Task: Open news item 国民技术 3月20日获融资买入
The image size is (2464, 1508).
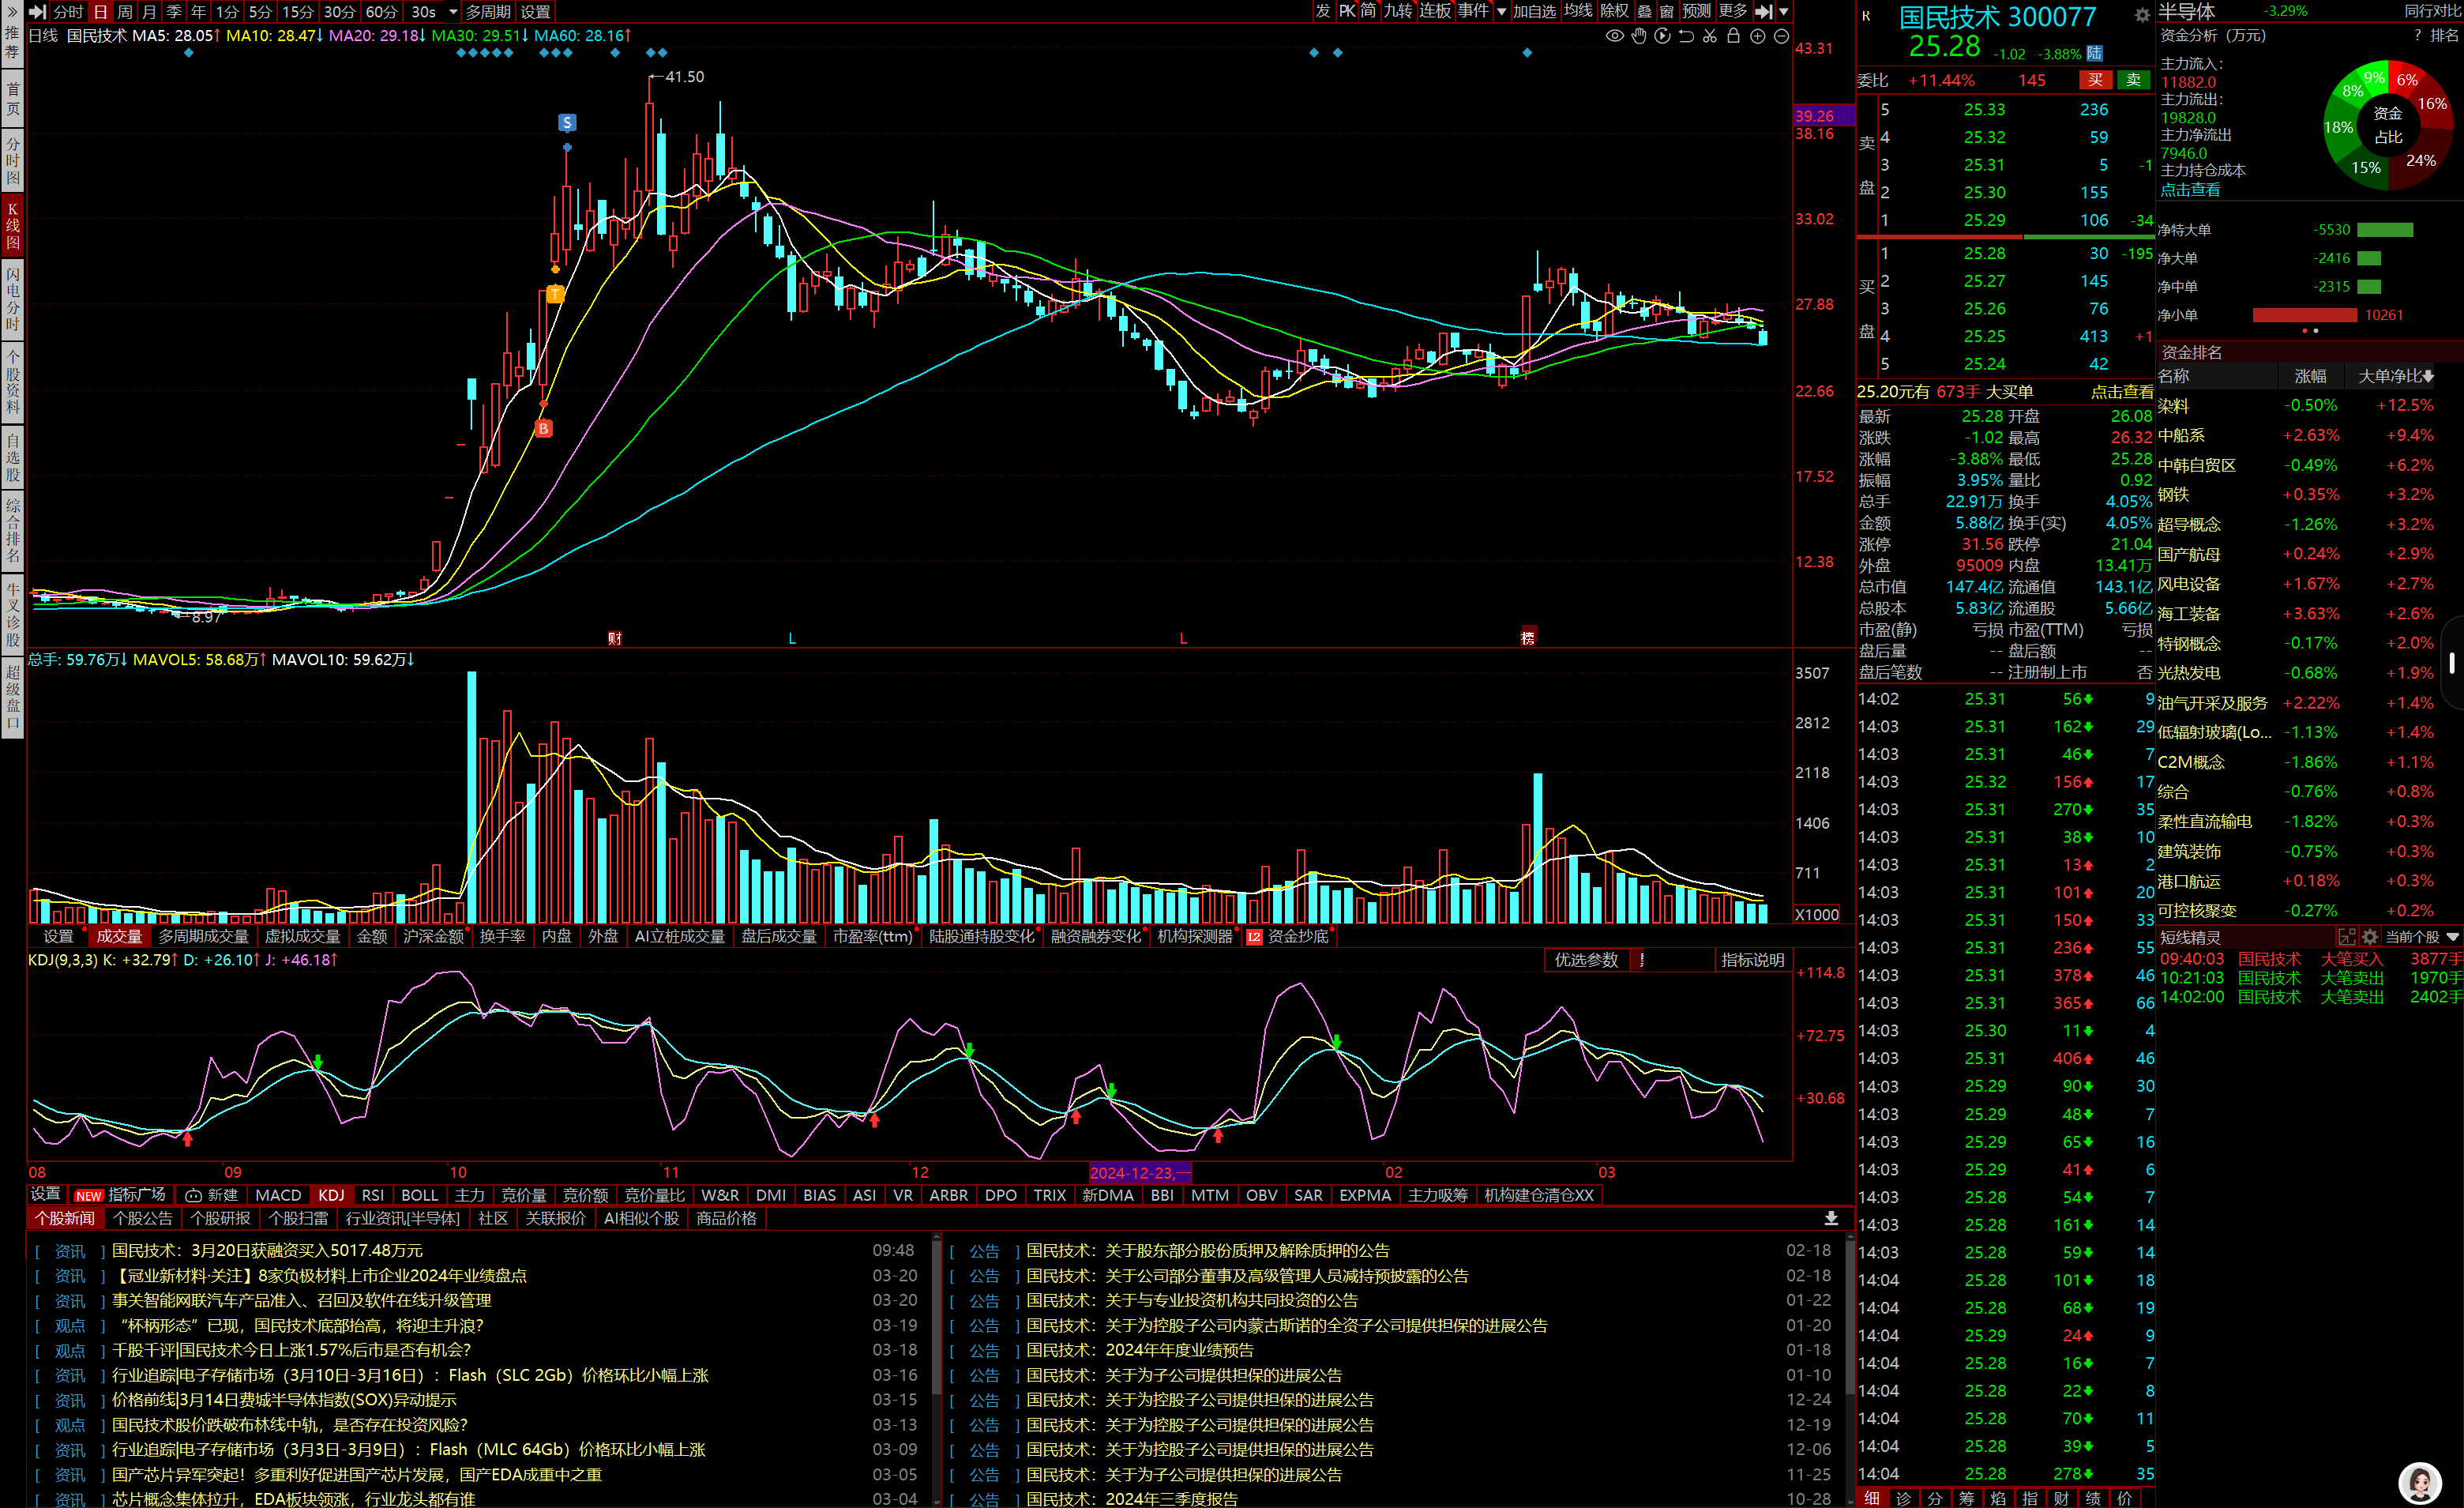Action: [267, 1250]
